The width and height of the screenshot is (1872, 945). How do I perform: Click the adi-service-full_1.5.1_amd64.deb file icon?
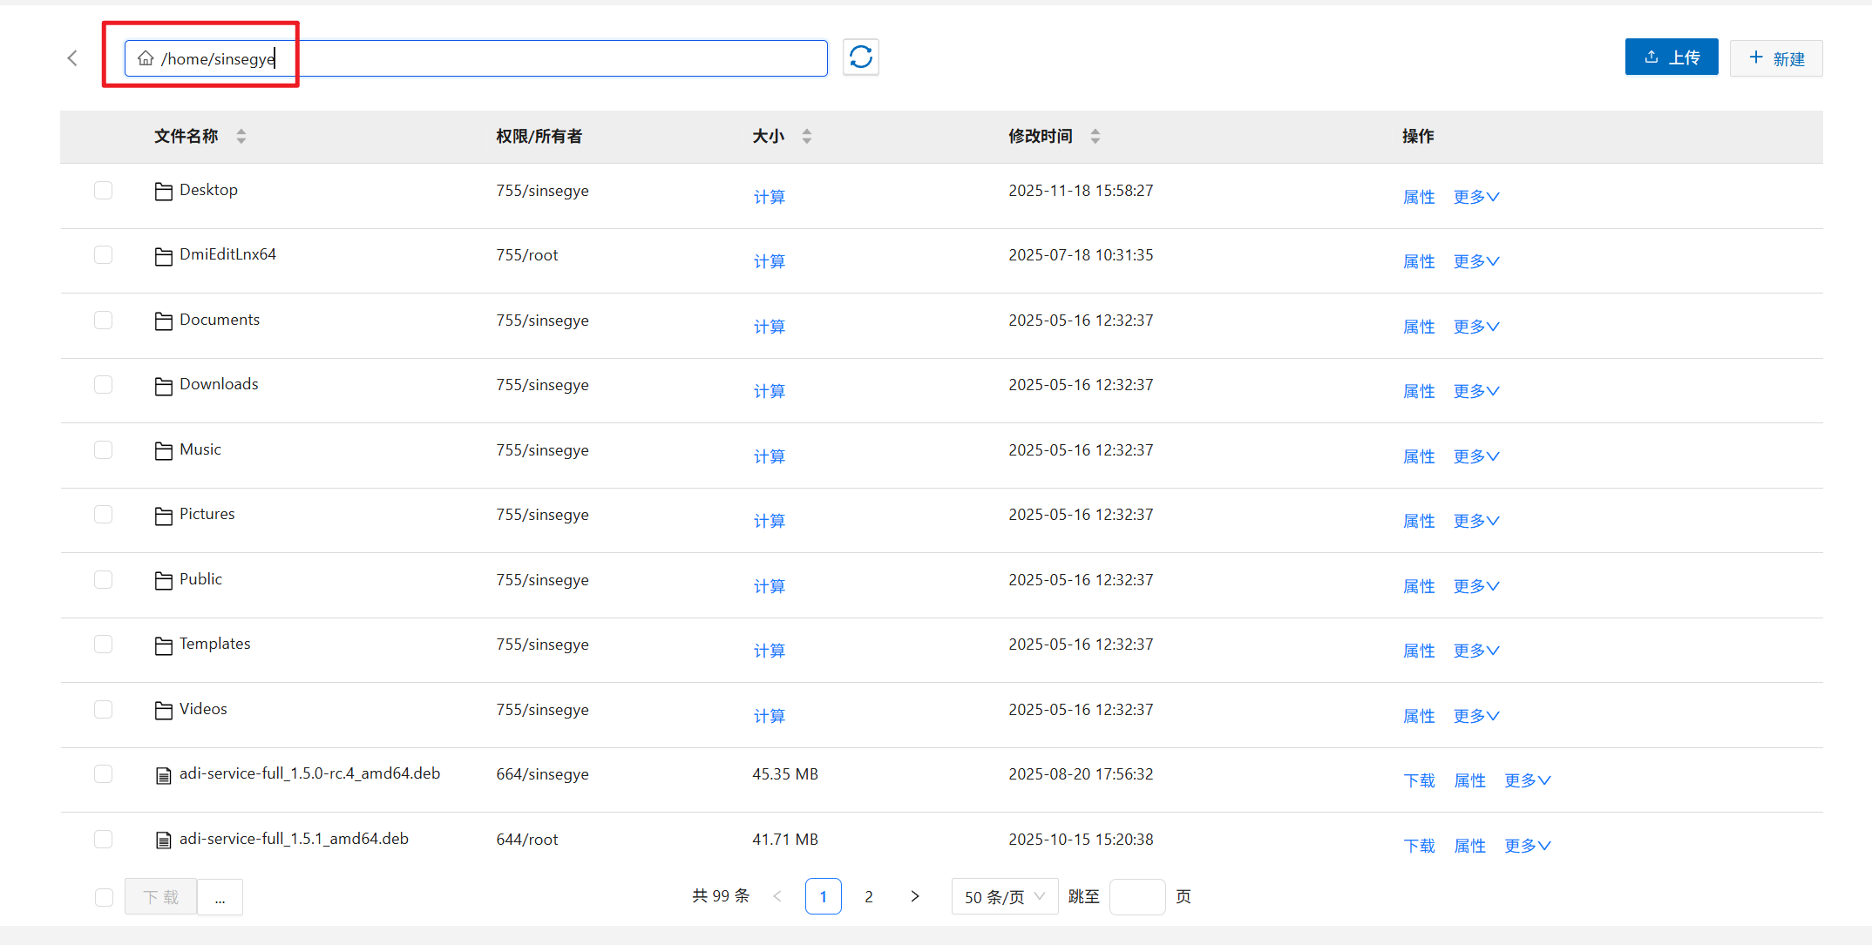163,840
